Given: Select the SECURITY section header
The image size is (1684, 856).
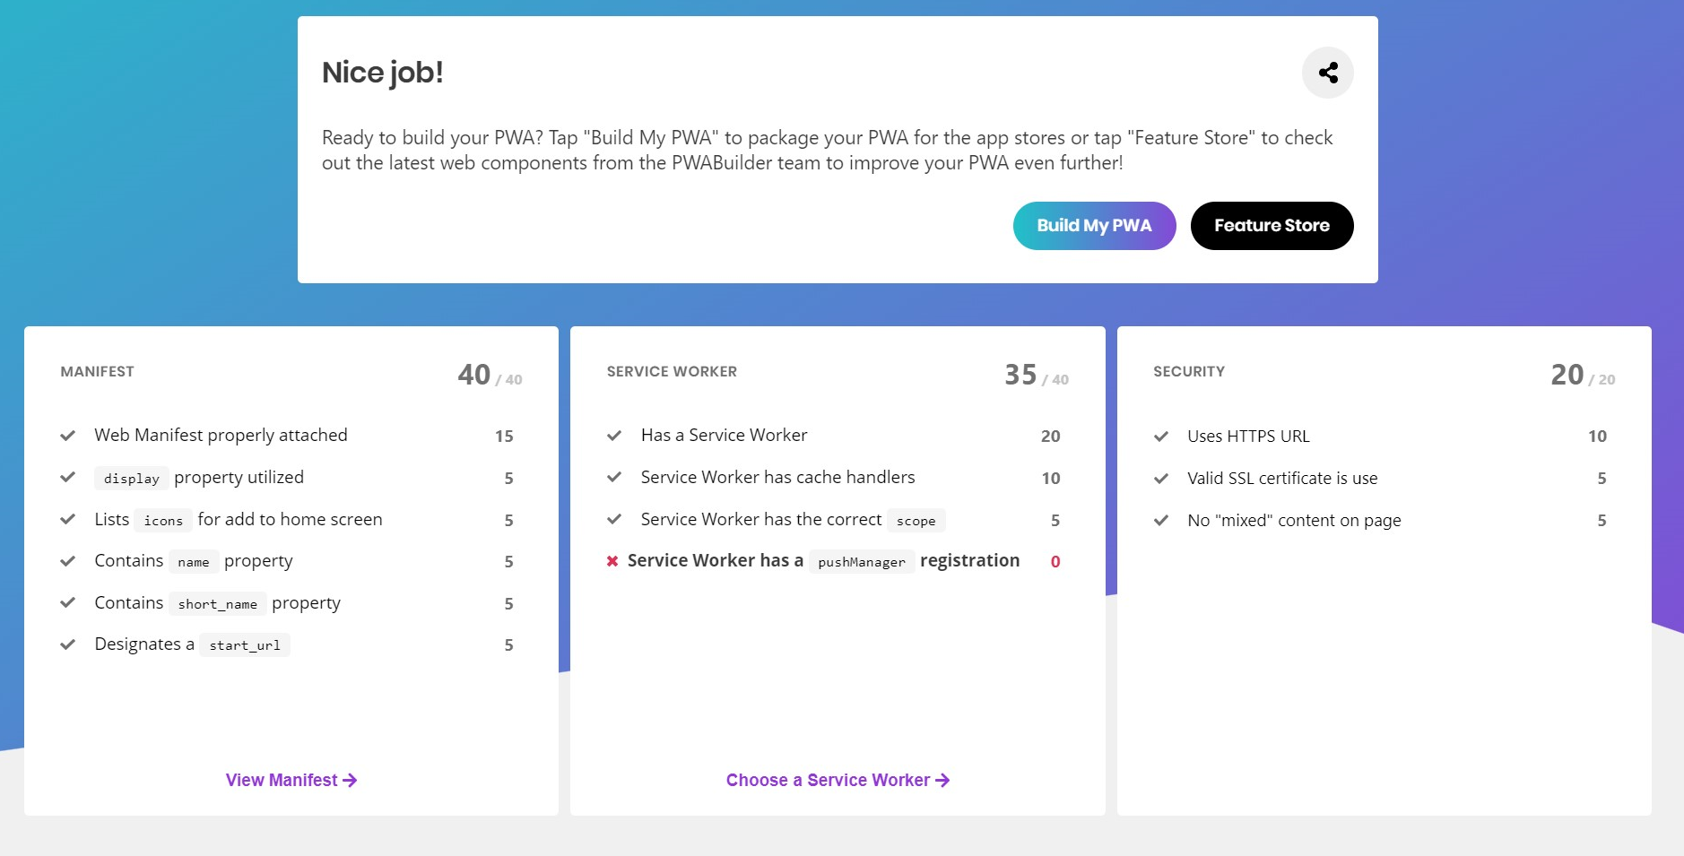Looking at the screenshot, I should (x=1188, y=371).
